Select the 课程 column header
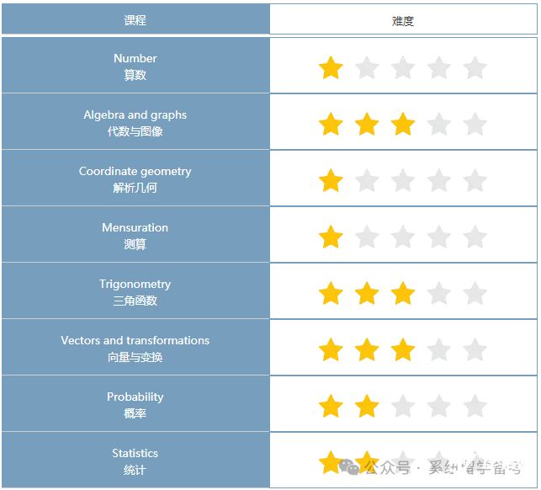Screen dimensions: 541x490 (x=135, y=20)
